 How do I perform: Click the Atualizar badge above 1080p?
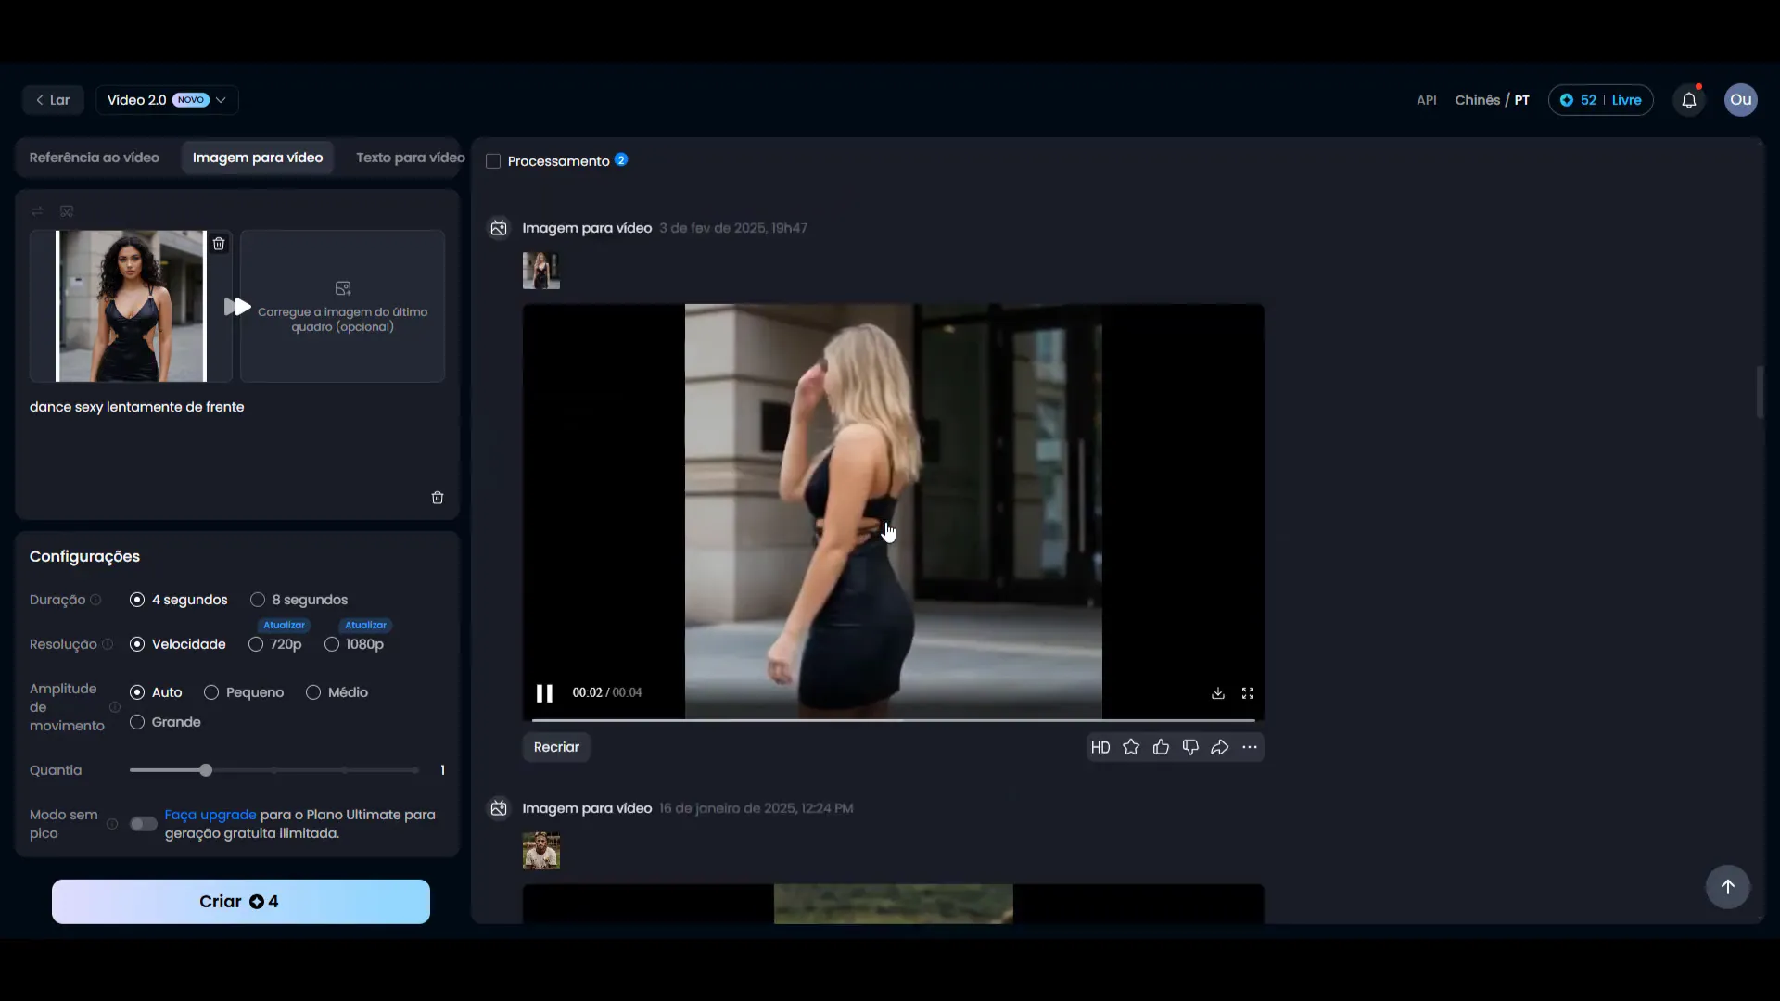pos(365,625)
